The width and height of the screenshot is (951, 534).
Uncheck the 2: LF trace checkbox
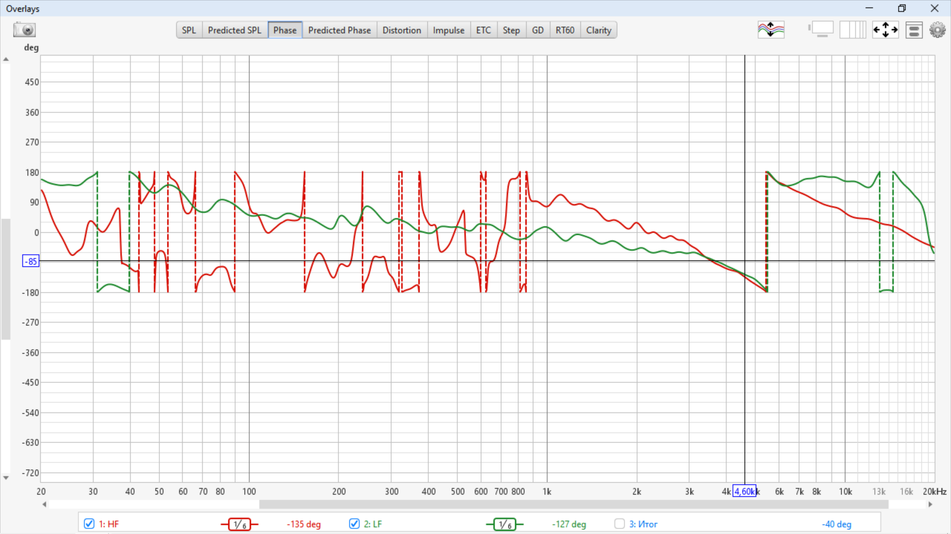354,524
